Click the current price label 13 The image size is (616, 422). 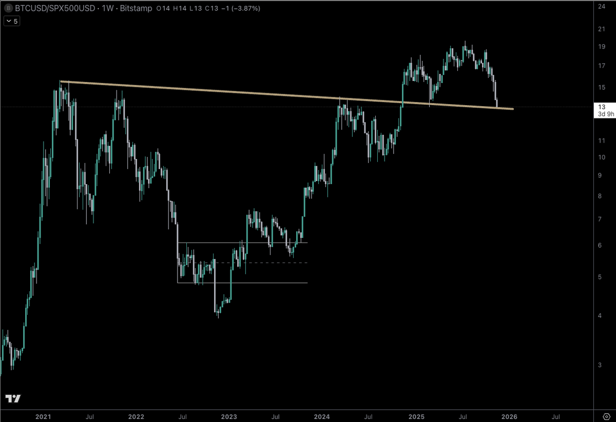click(x=603, y=107)
